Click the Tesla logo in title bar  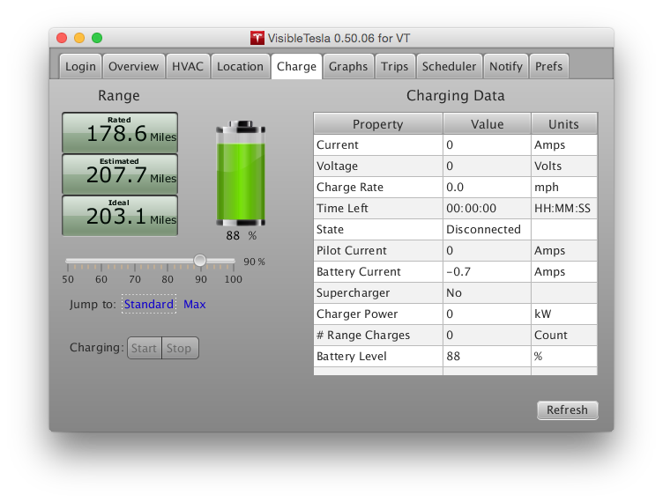click(257, 38)
